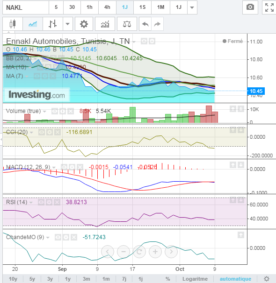
Task: Open MA (7) settings gear
Action: (45, 76)
